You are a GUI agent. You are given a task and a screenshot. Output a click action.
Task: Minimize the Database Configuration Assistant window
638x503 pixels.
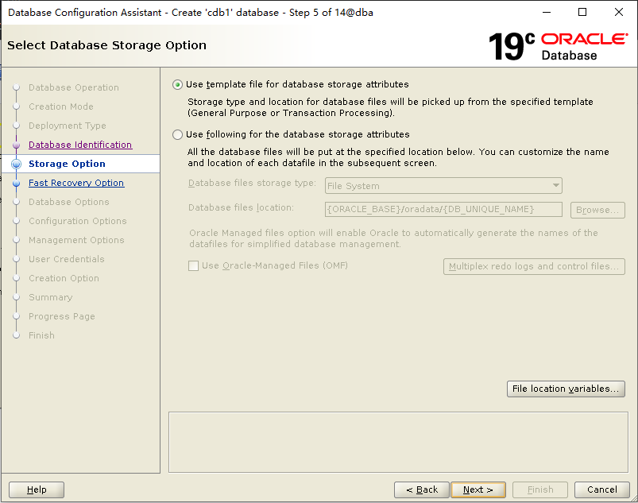pos(547,12)
